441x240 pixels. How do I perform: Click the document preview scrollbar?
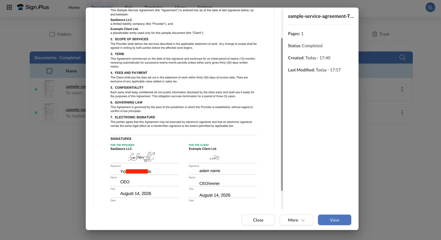(282, 114)
